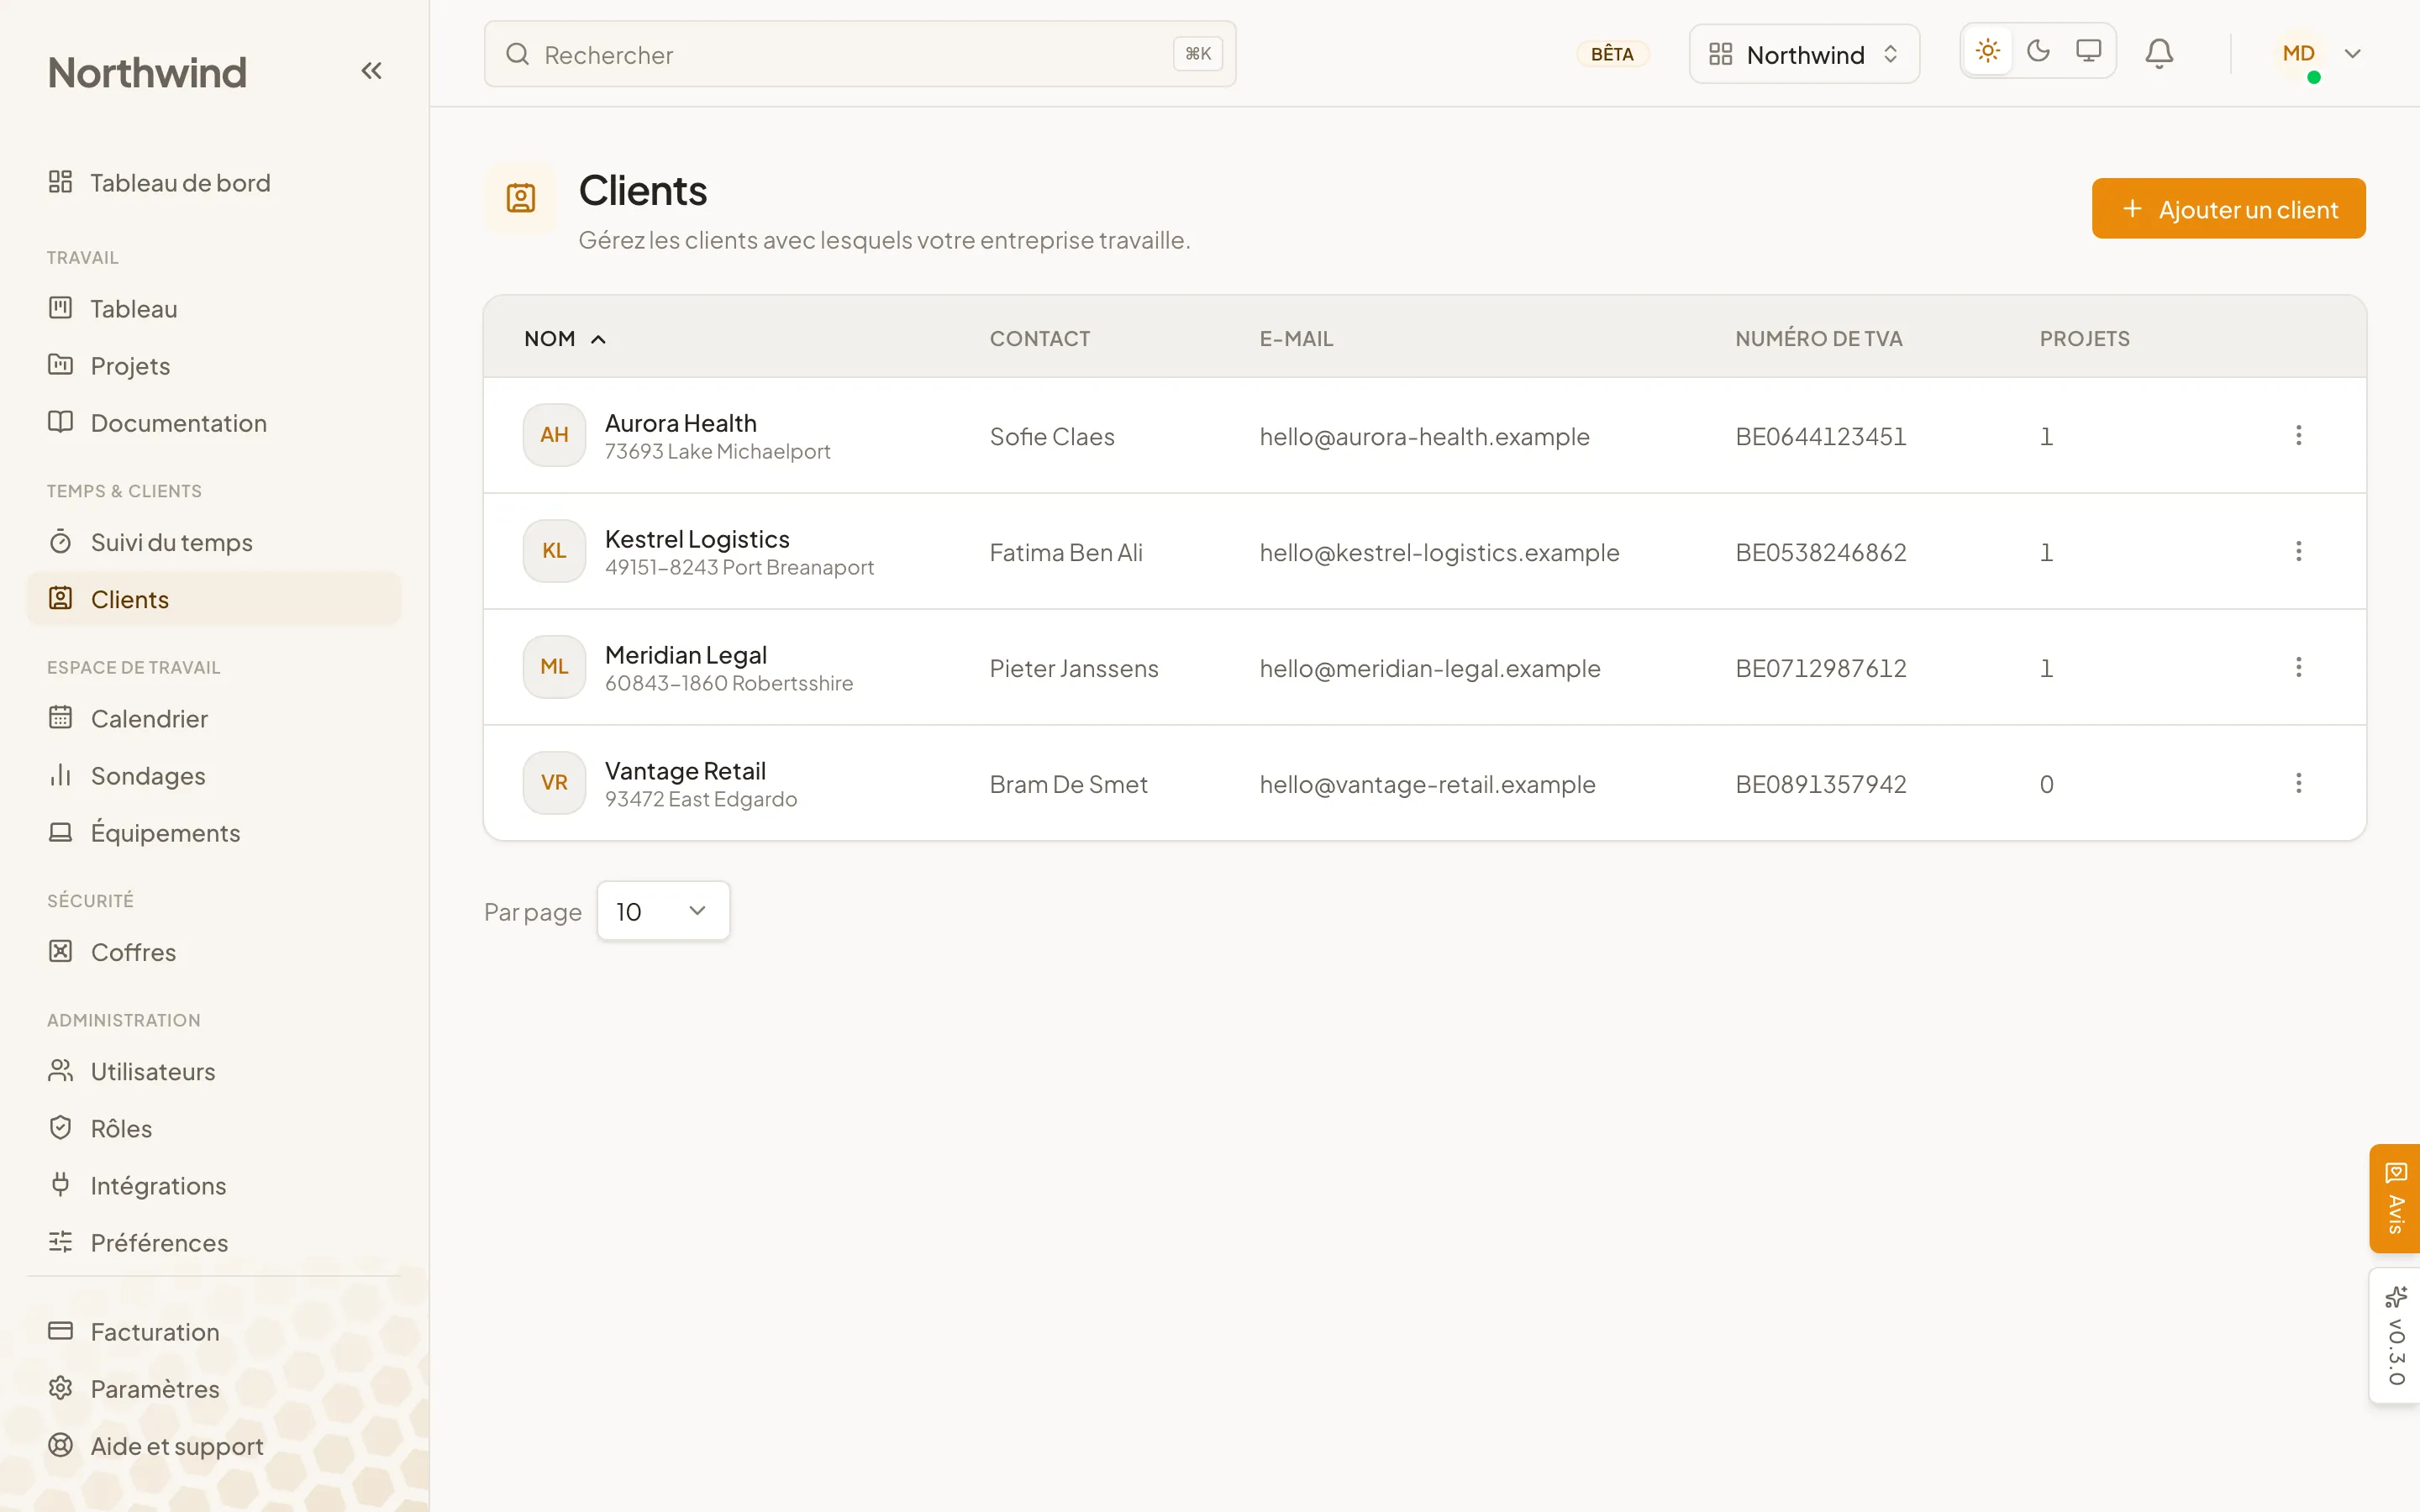Click the Intégrations plug icon
2420x1512 pixels.
point(61,1184)
